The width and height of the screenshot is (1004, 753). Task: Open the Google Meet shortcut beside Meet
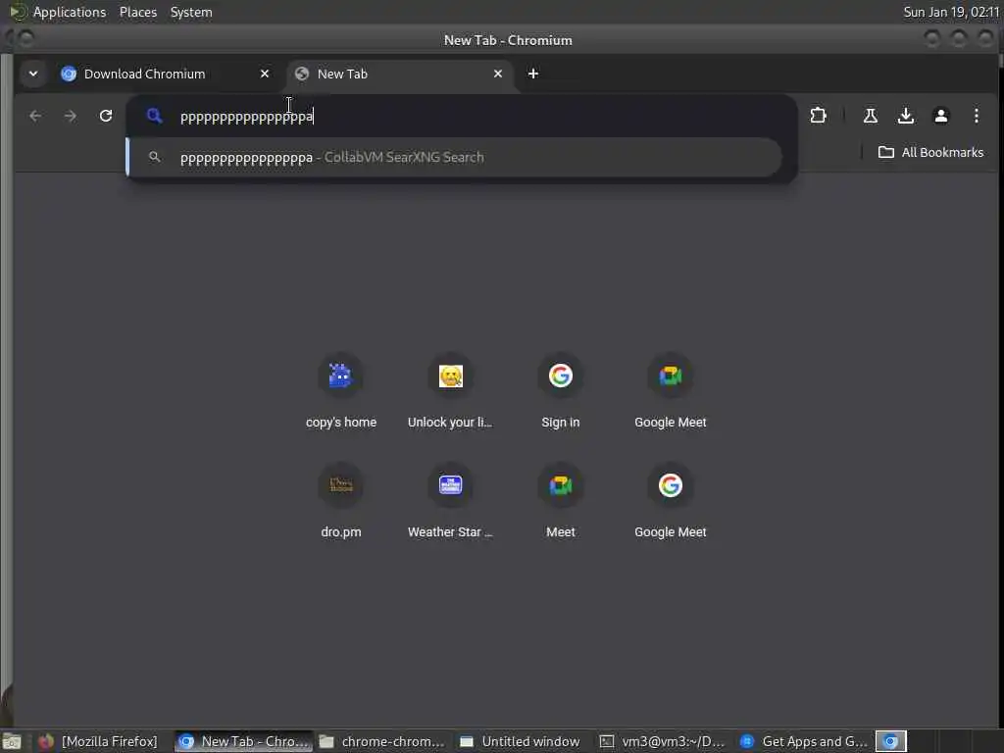click(671, 501)
